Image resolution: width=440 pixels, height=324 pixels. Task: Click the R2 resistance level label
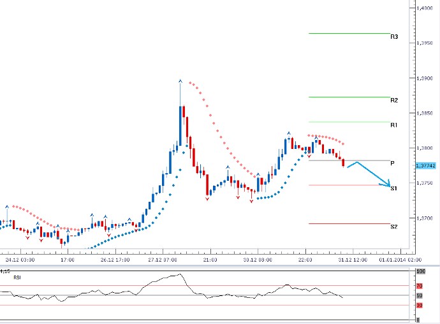click(x=394, y=100)
